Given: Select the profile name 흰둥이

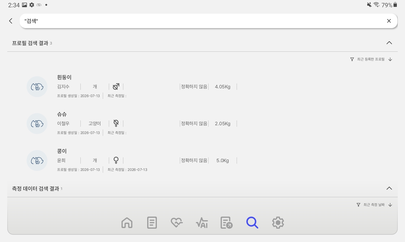Looking at the screenshot, I should [x=64, y=77].
